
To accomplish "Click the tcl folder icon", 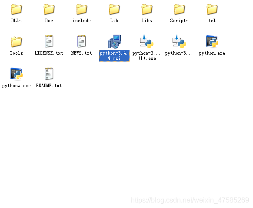I will 212,9.
